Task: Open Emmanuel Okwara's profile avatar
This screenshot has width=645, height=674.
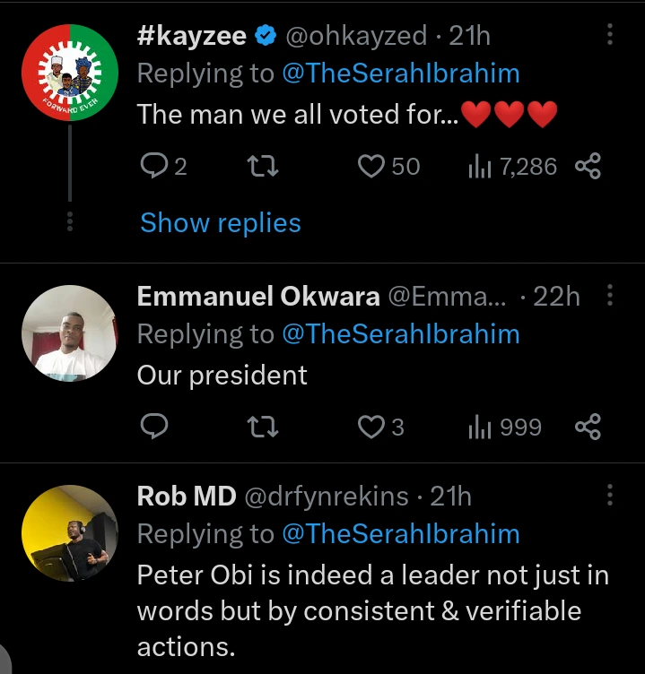Action: [x=69, y=333]
